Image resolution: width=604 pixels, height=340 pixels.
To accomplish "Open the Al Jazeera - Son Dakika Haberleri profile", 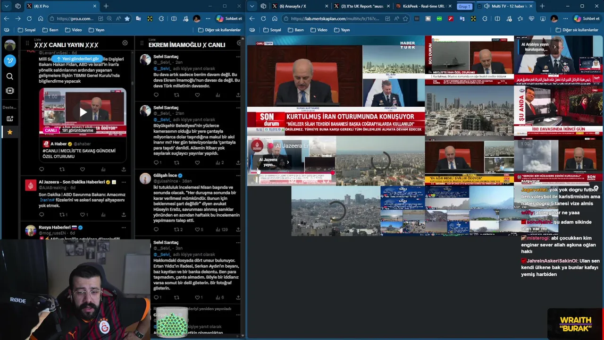I will [x=72, y=182].
